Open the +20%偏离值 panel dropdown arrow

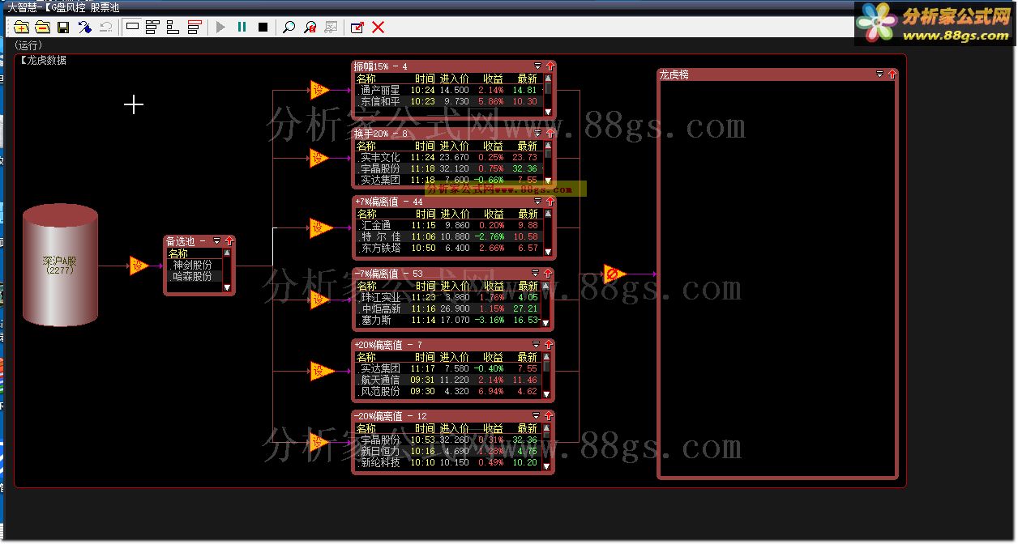[x=537, y=345]
